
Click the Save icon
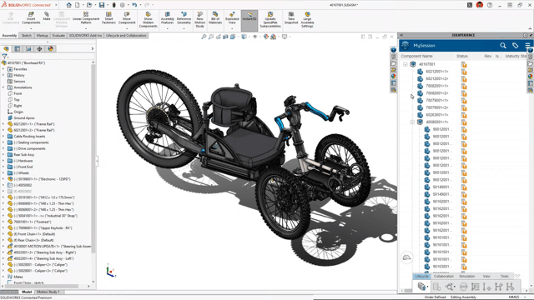pos(102,5)
